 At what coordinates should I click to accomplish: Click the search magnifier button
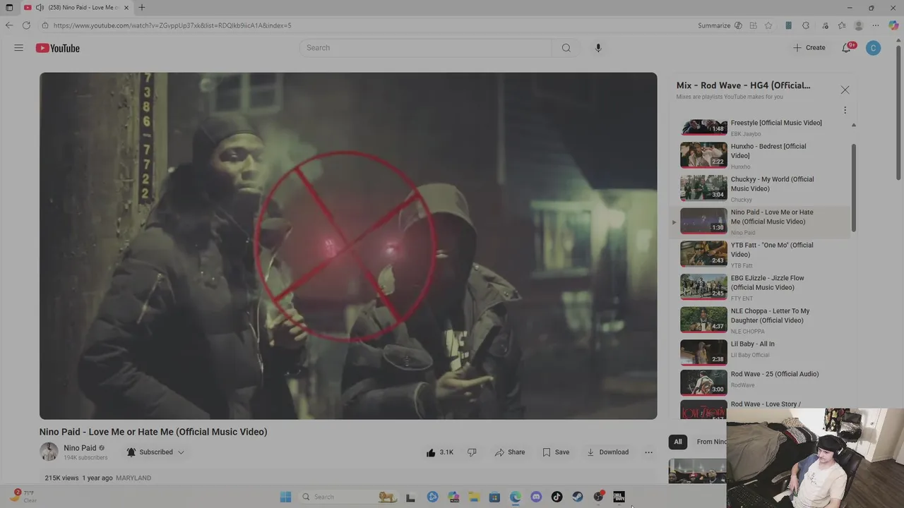(566, 48)
